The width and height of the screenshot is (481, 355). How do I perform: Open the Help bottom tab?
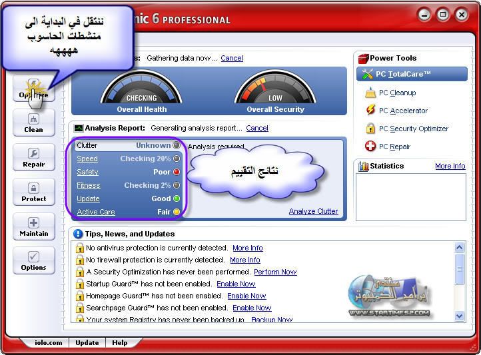tap(120, 343)
